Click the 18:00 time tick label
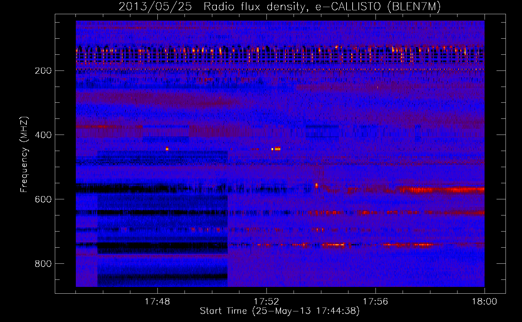 point(485,302)
